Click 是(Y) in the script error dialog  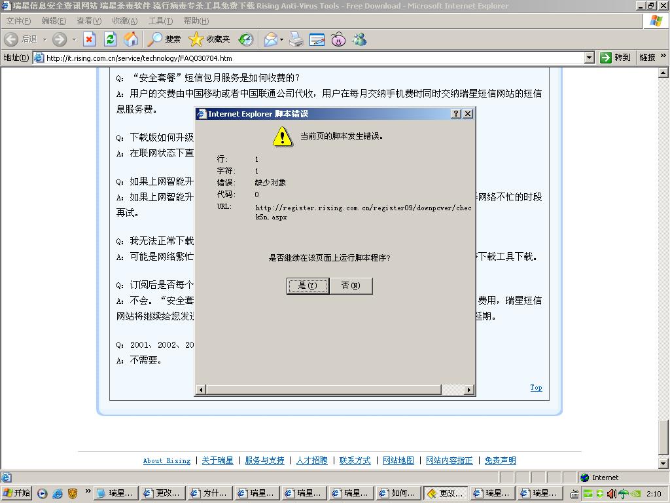308,286
